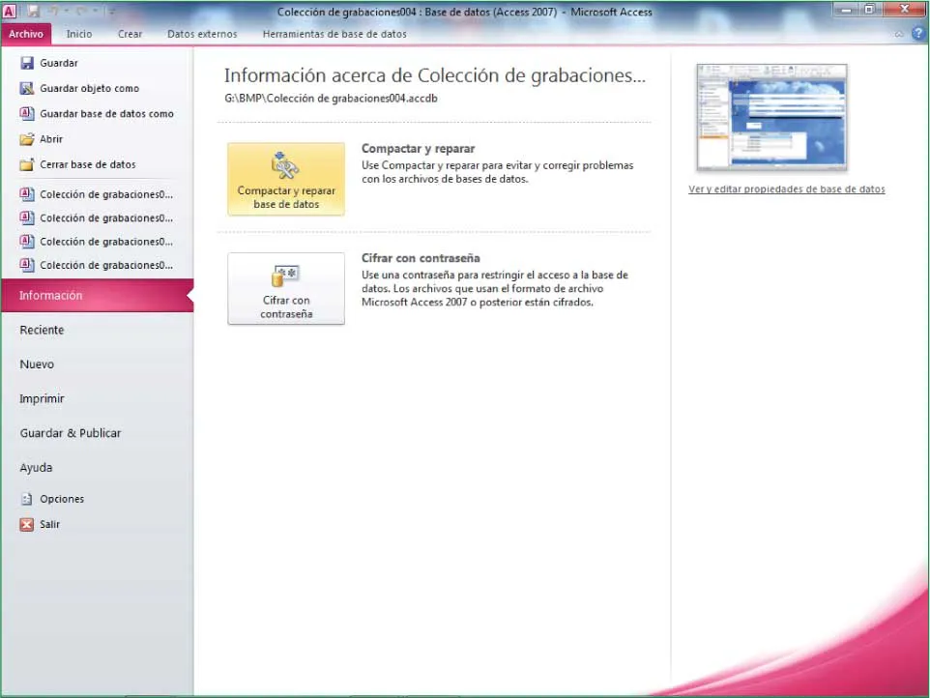Click the Abrir folder icon
This screenshot has width=930, height=698.
tap(27, 139)
